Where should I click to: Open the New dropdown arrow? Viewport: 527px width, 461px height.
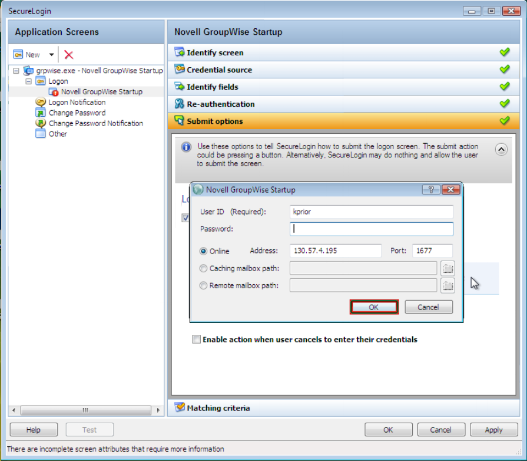pyautogui.click(x=51, y=54)
